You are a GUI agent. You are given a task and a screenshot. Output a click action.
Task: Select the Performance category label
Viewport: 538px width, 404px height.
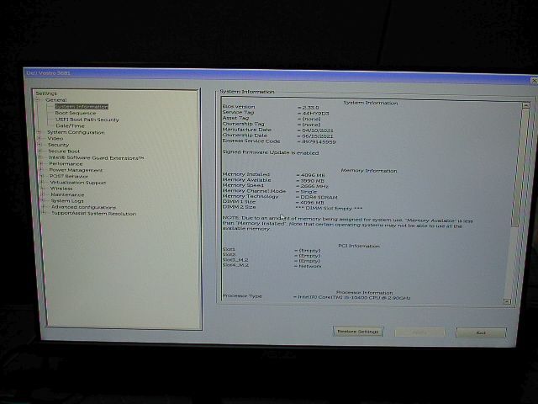[66, 164]
